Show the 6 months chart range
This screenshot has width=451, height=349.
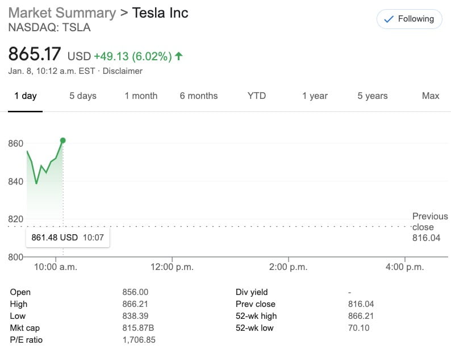[x=199, y=96]
